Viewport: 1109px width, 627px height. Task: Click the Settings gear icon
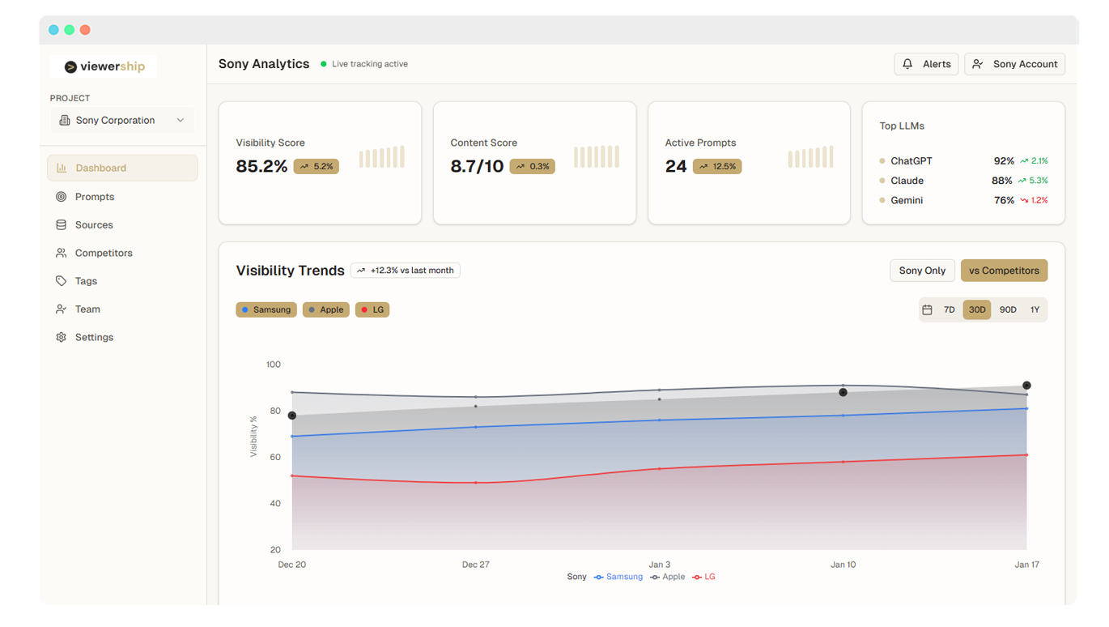click(61, 337)
